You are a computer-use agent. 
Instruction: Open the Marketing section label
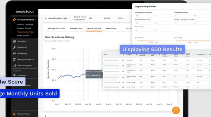[x=22, y=53]
